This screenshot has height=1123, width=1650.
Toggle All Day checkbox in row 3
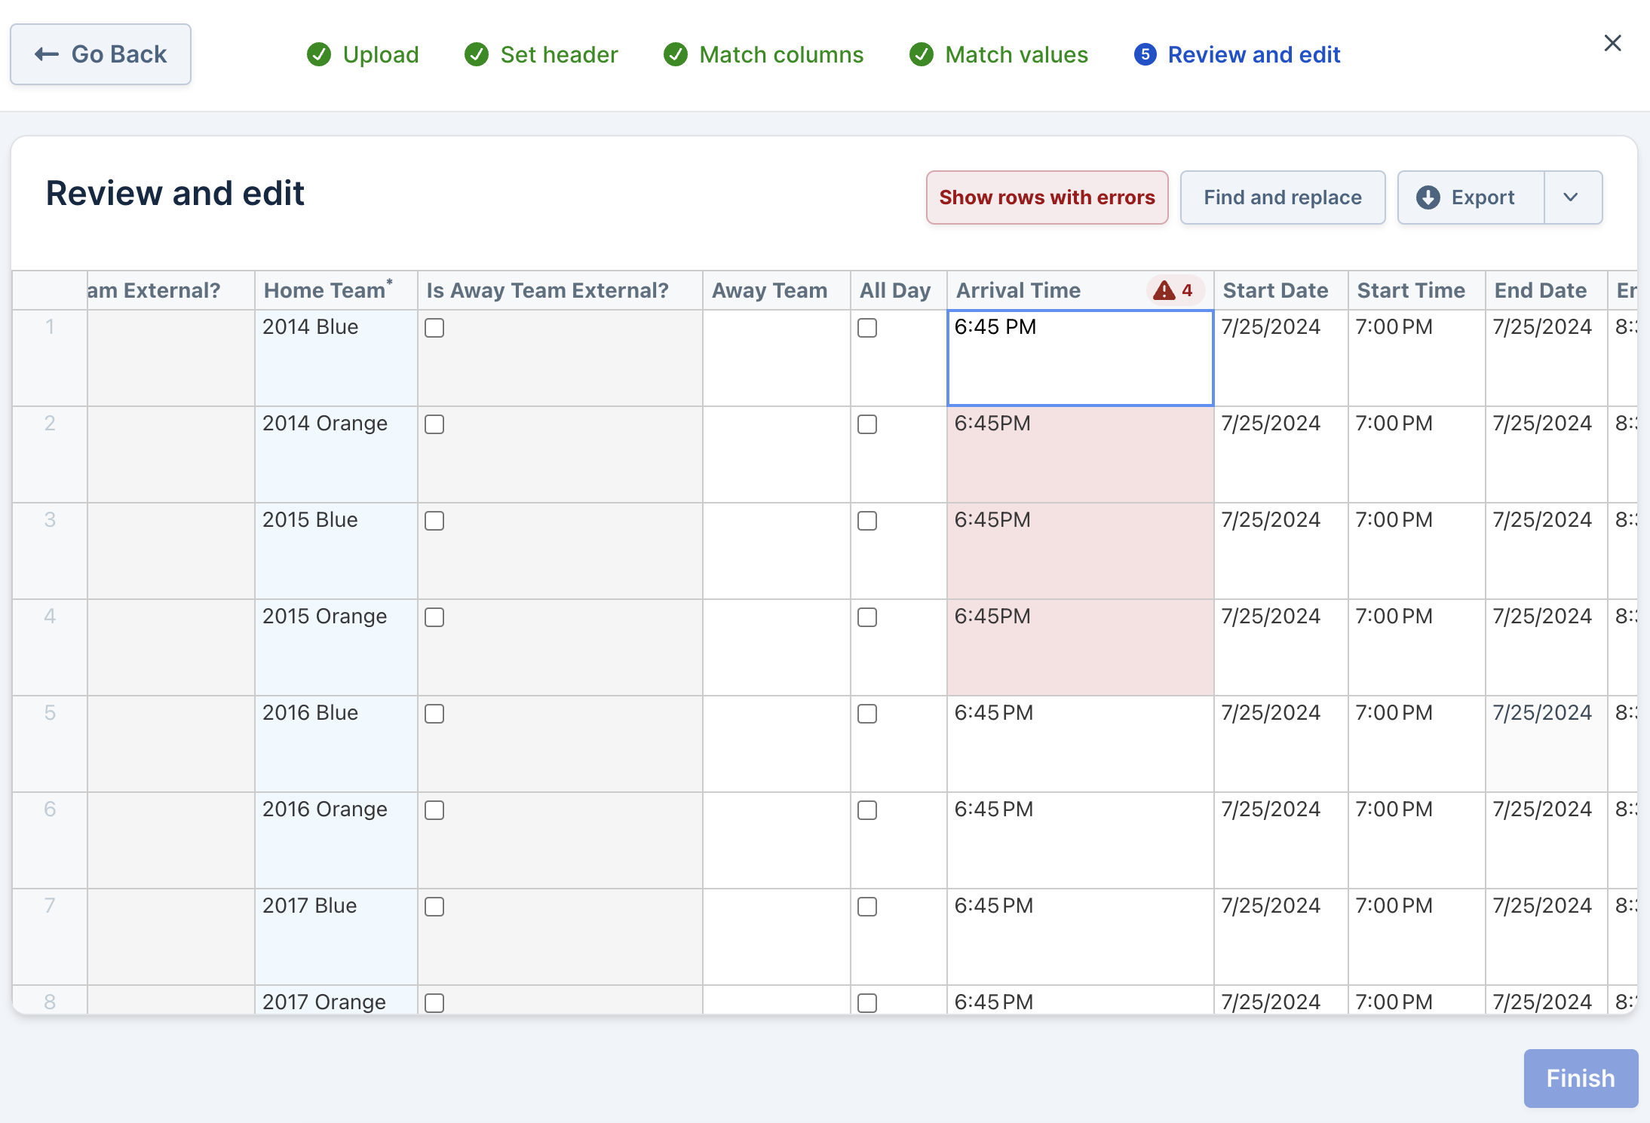pos(867,521)
